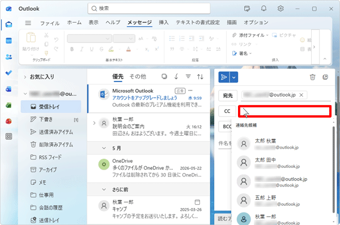Open 署名 signature dropdown
340x225 pixels.
[242, 54]
